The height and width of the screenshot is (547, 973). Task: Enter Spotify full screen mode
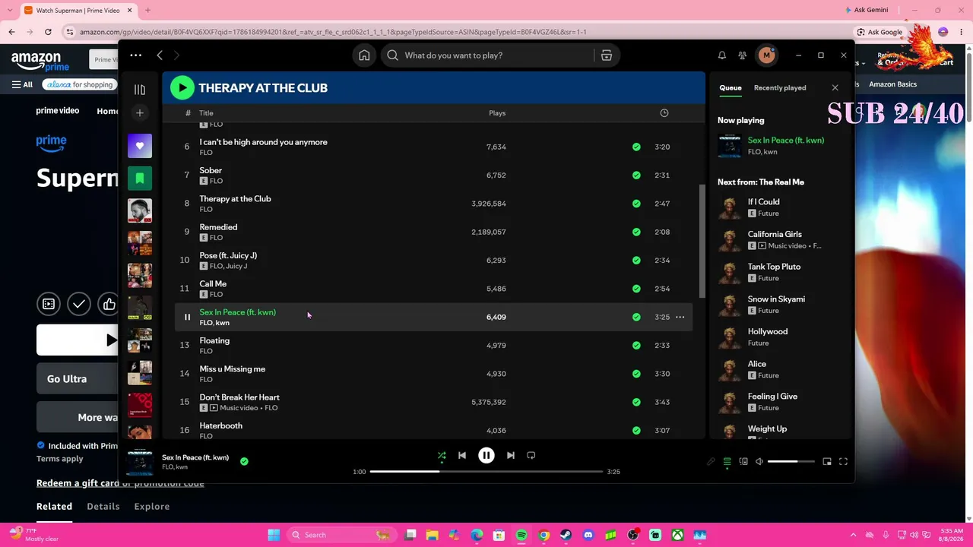click(x=843, y=462)
